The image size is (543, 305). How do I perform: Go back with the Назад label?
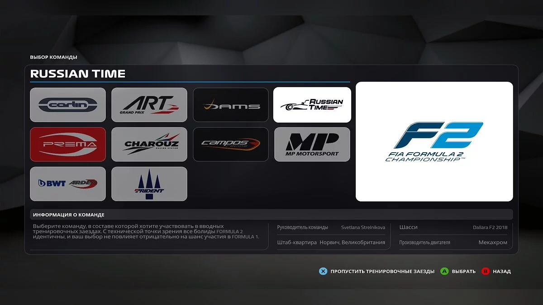[x=502, y=272]
